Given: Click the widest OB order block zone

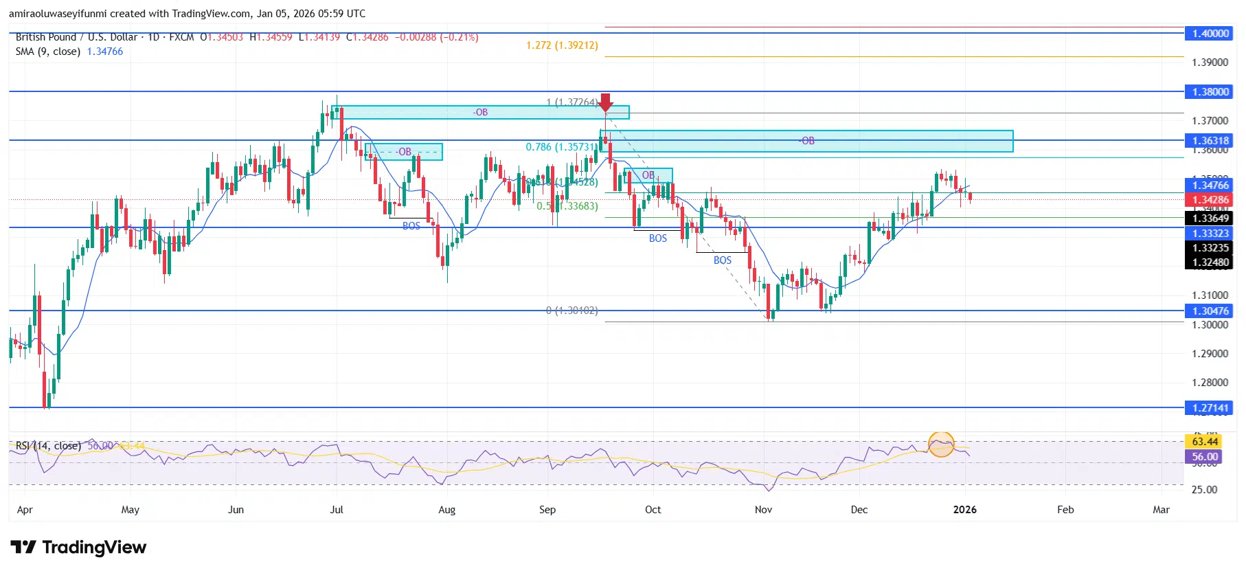Looking at the screenshot, I should coord(807,141).
